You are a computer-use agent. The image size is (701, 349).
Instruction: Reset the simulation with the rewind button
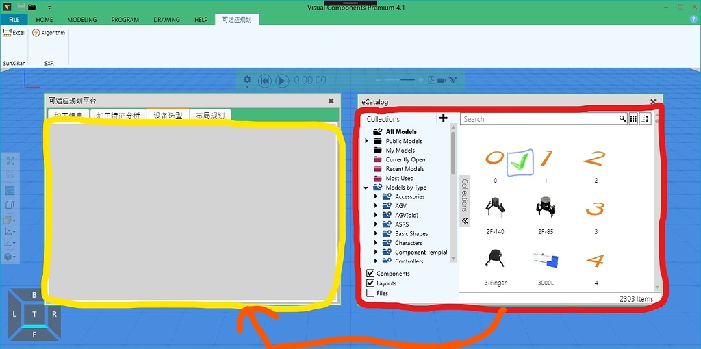click(x=265, y=81)
